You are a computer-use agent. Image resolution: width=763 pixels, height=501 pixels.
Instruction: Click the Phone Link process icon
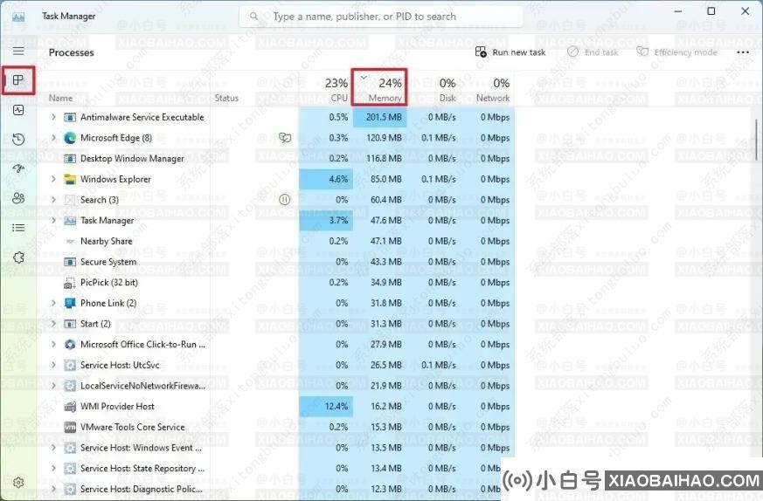pos(70,303)
